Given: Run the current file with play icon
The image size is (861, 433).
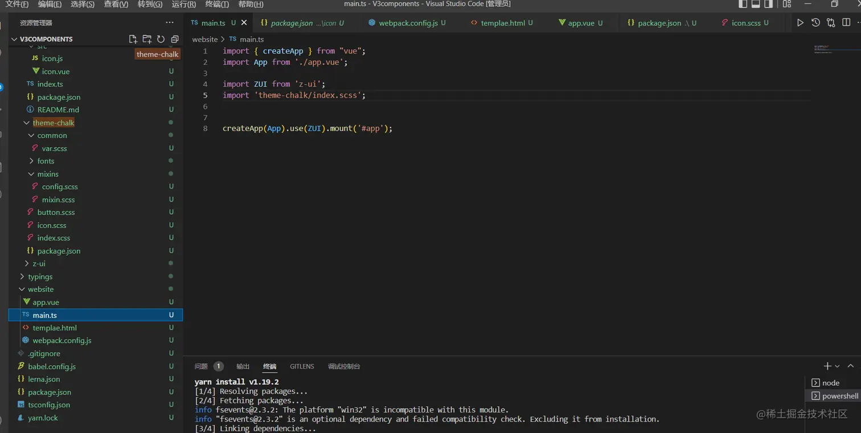Looking at the screenshot, I should click(800, 23).
